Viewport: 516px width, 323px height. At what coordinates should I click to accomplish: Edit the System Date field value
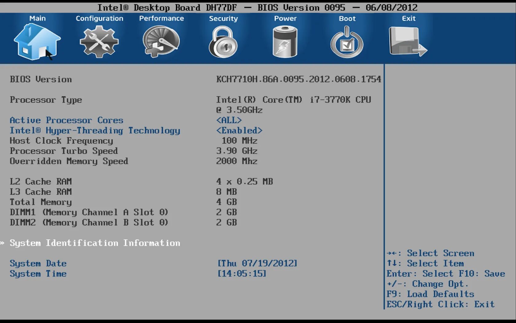(x=257, y=263)
